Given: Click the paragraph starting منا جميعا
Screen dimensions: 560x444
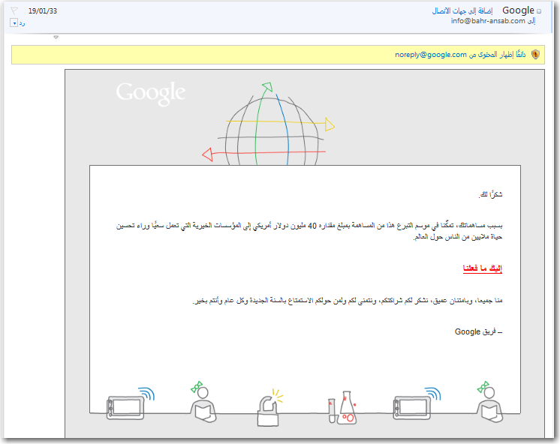Looking at the screenshot, I should pos(348,301).
